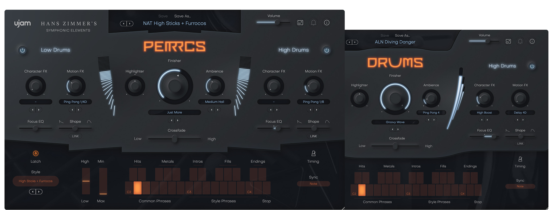This screenshot has height=210, width=553.
Task: Click Endings label in PERCS window
Action: 258,161
